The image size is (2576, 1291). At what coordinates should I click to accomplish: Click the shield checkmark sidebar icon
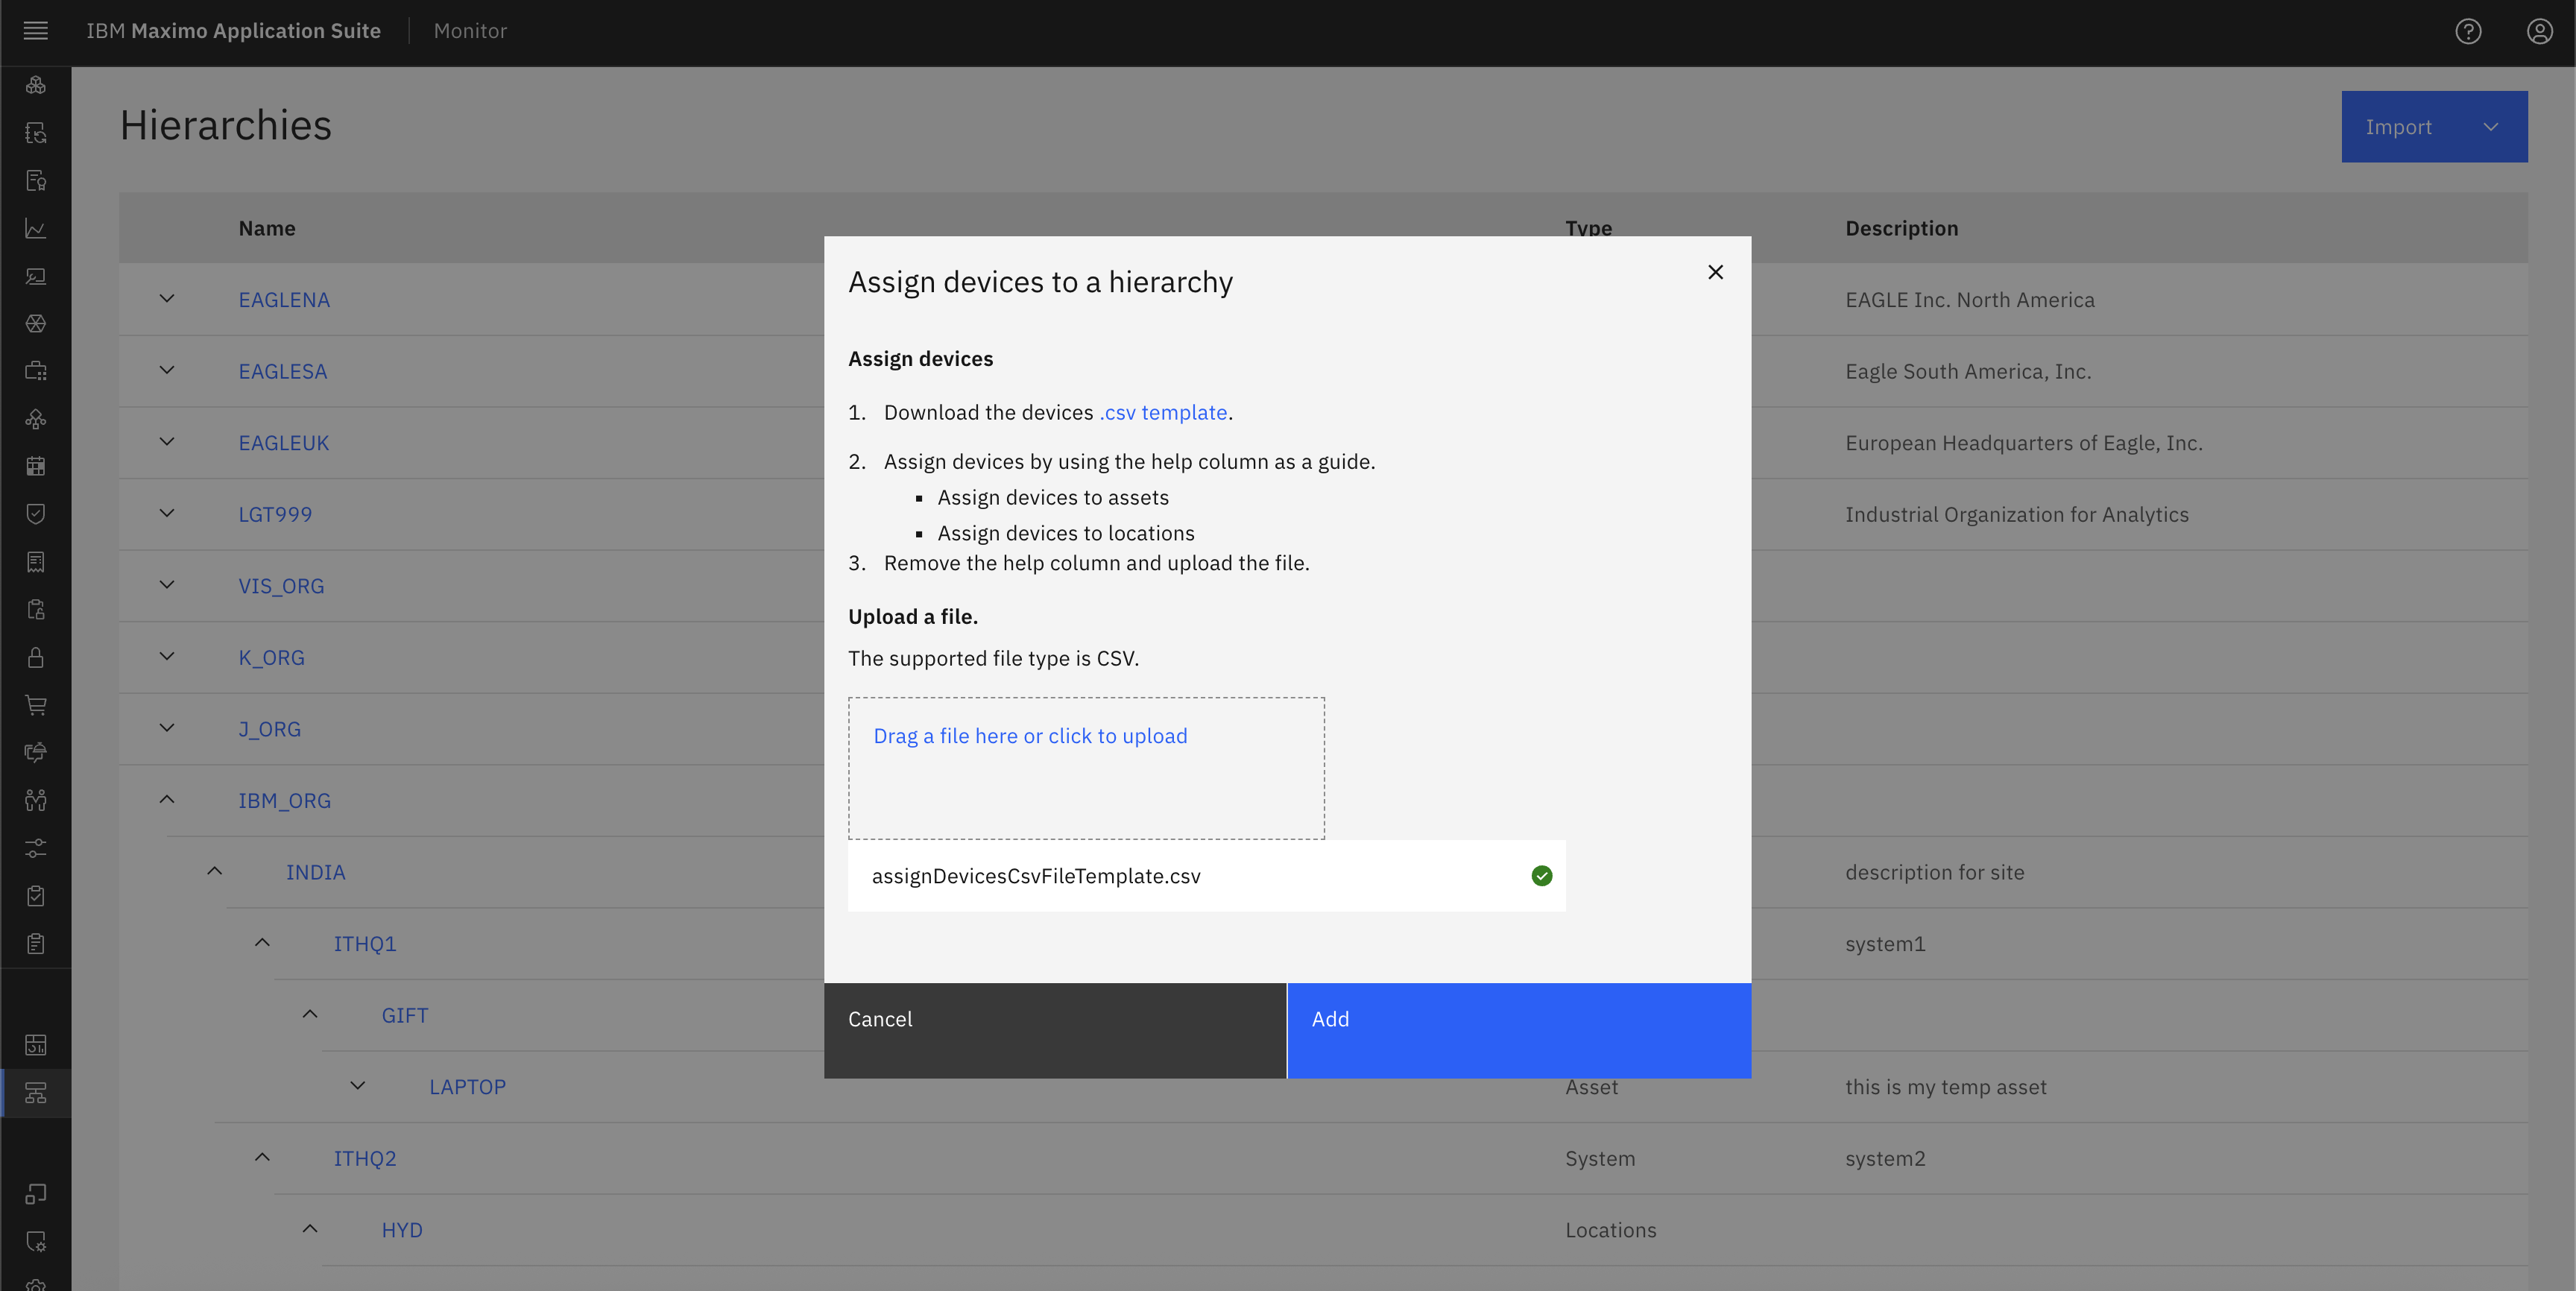[x=36, y=514]
